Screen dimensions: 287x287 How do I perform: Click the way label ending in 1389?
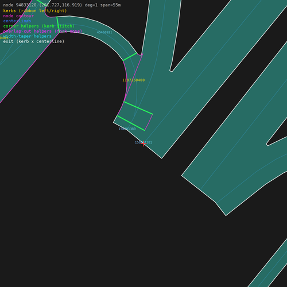point(127,129)
